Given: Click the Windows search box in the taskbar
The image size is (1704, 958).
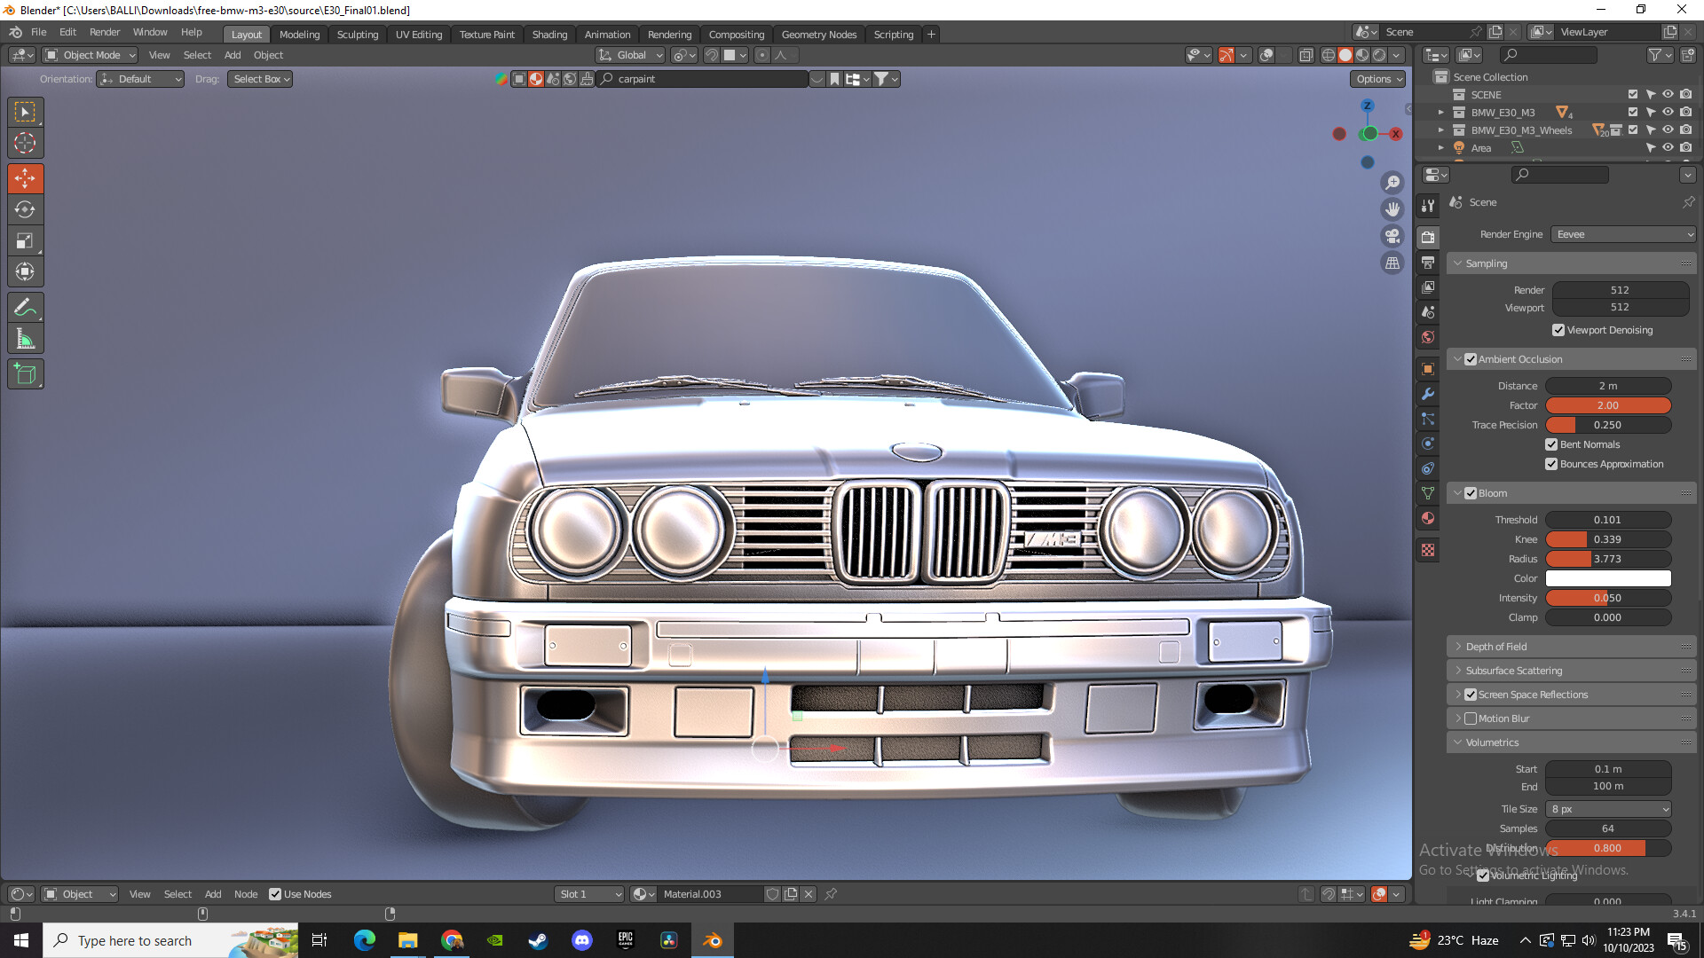Looking at the screenshot, I should click(142, 940).
